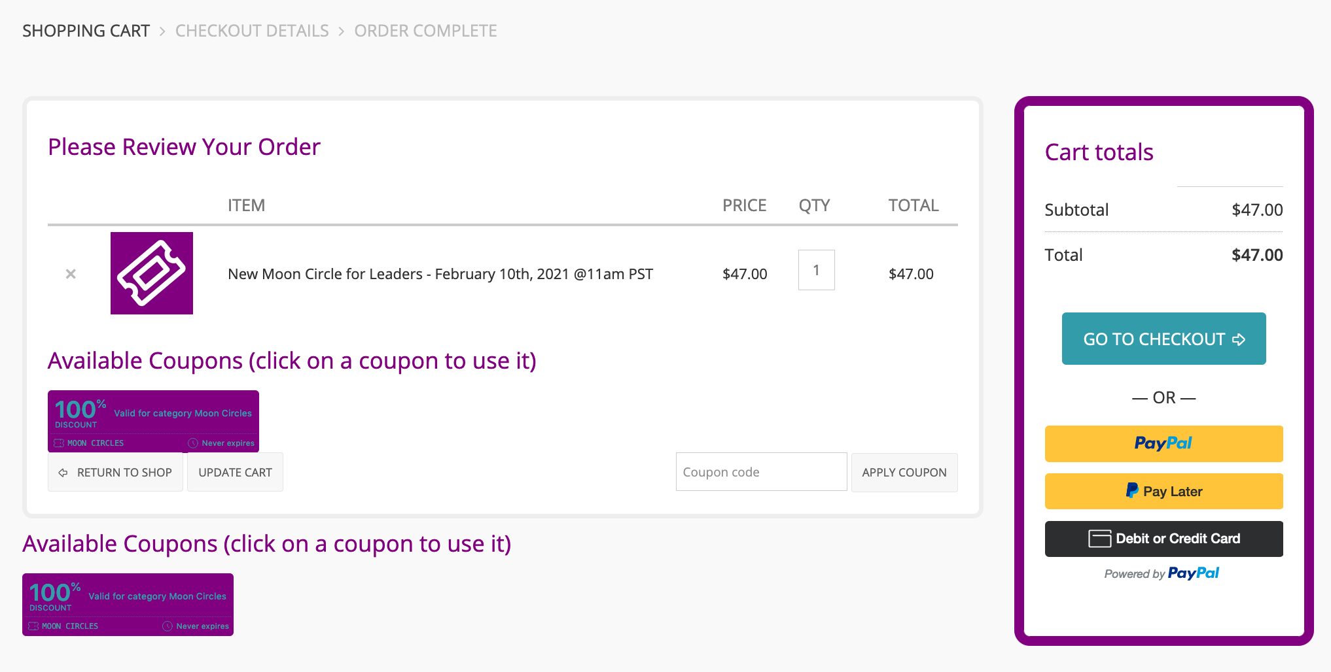Select Debit or Credit Card payment
Image resolution: width=1331 pixels, height=672 pixels.
1163,539
